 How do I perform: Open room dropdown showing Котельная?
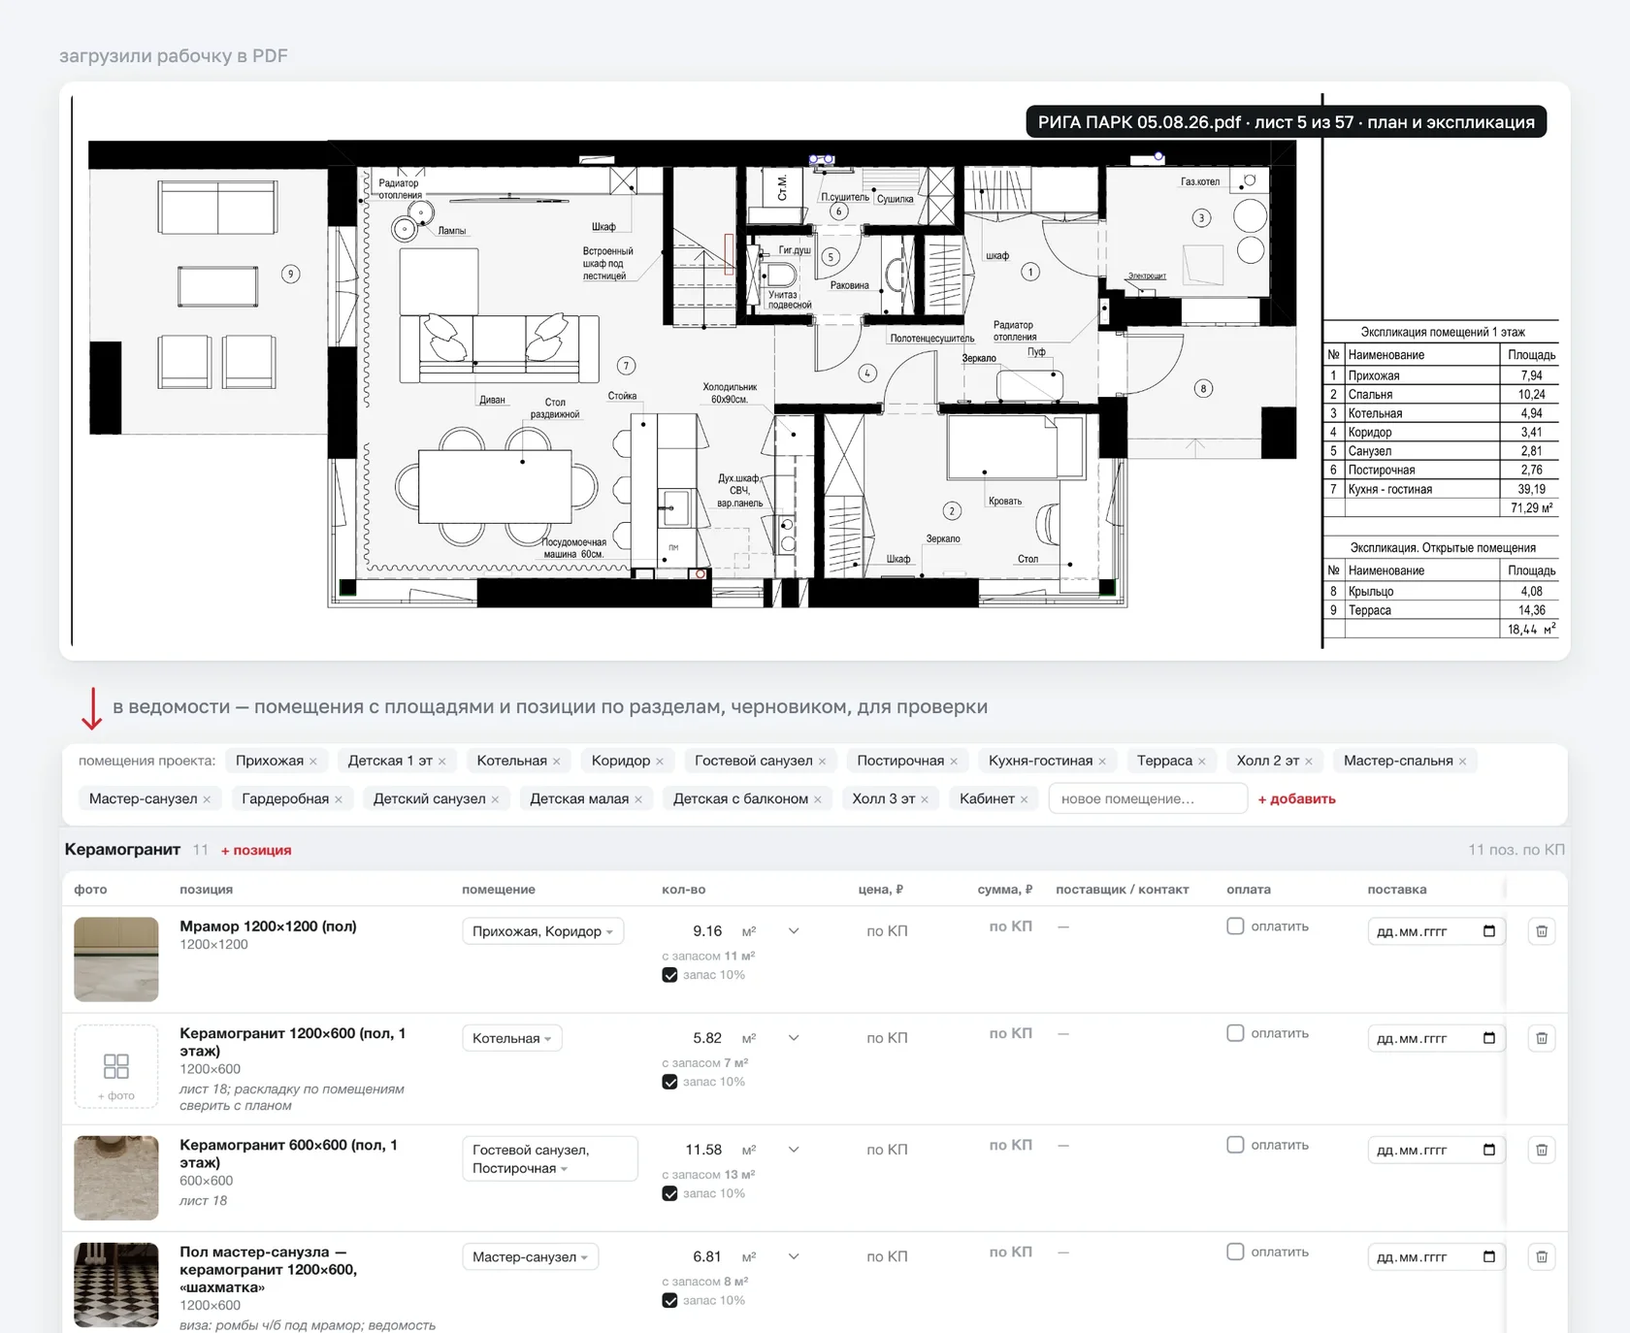(x=511, y=1038)
